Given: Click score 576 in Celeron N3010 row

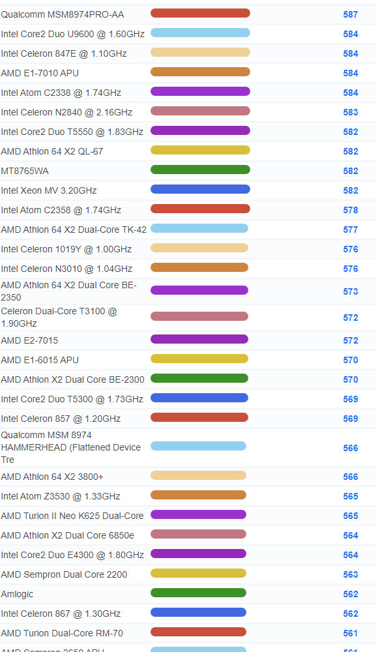Looking at the screenshot, I should coord(351,269).
